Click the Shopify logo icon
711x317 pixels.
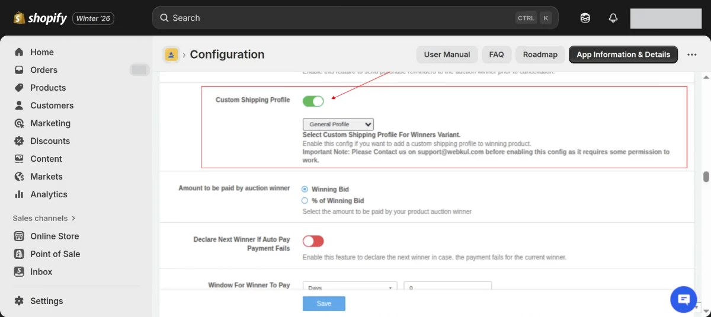click(19, 18)
